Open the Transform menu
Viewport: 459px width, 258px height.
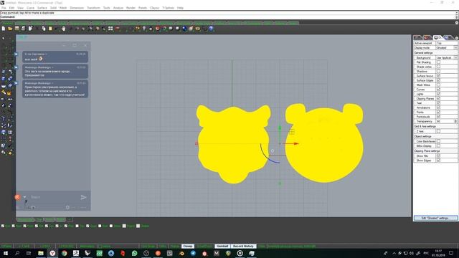[93, 8]
